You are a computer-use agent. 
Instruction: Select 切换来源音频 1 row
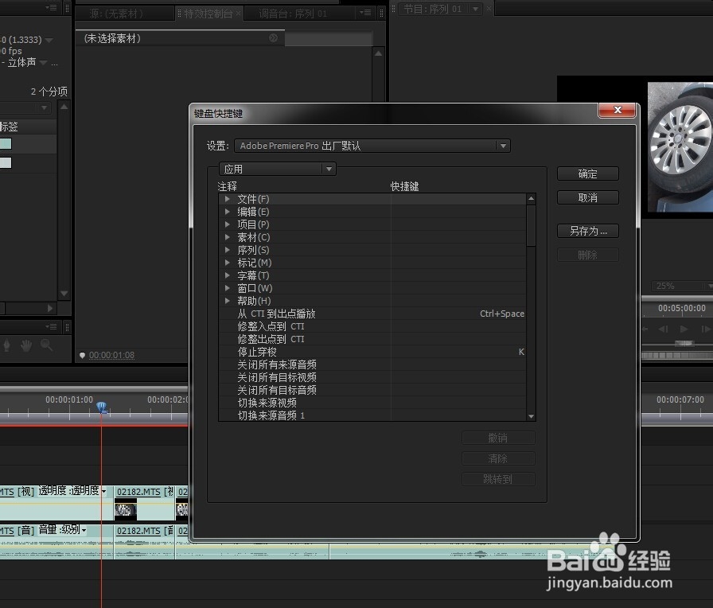(372, 415)
